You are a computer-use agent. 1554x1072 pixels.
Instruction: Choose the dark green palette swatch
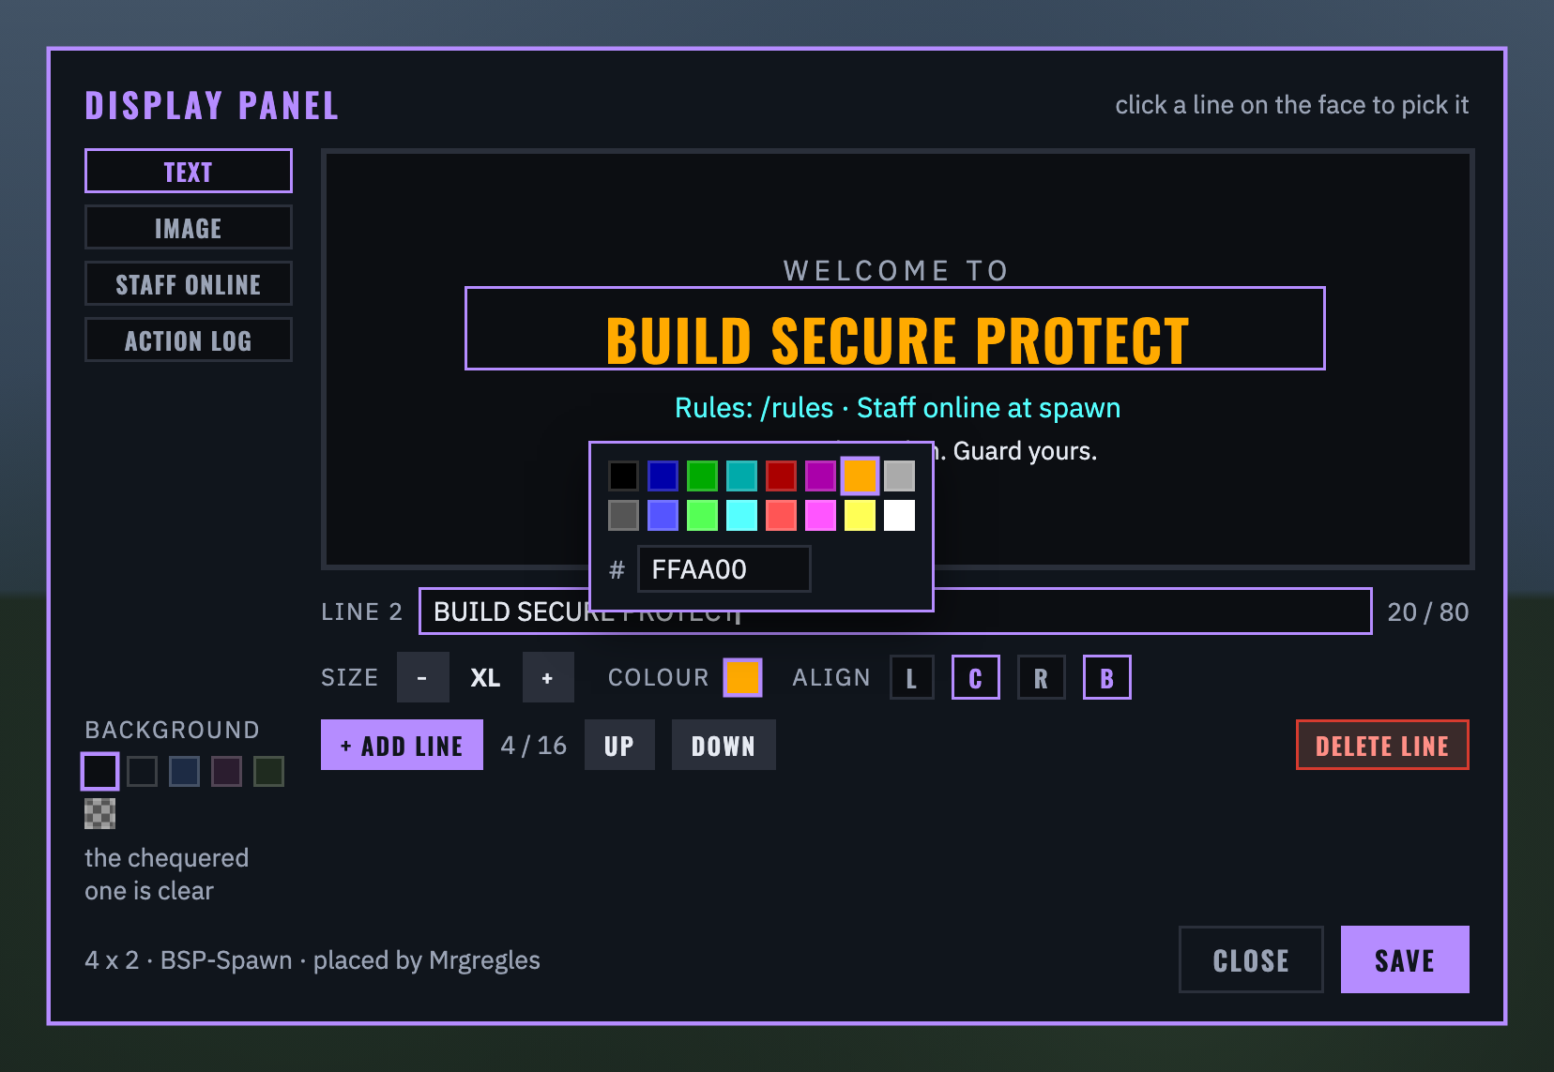pos(702,476)
